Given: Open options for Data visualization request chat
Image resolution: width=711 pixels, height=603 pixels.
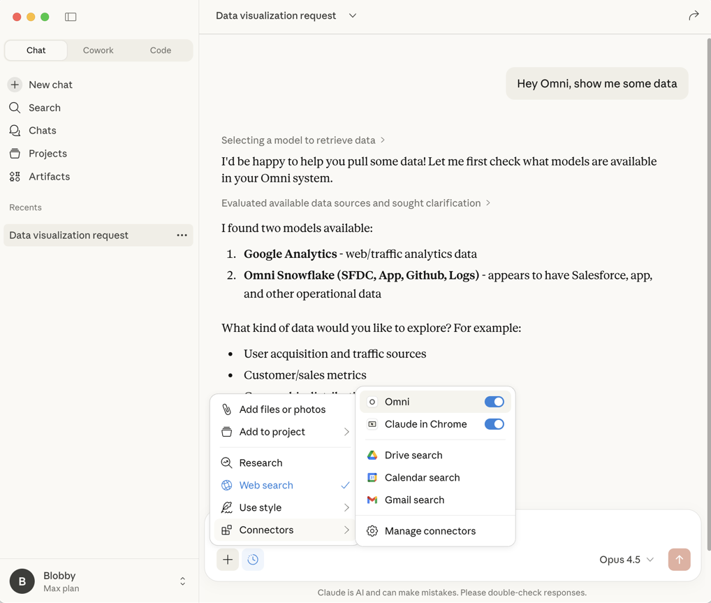Looking at the screenshot, I should (182, 235).
